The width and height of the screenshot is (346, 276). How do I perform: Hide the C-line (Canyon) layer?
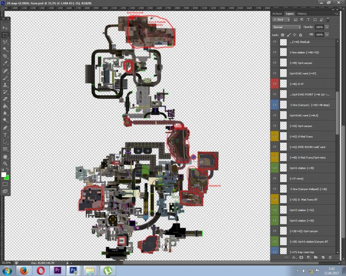[x=275, y=105]
